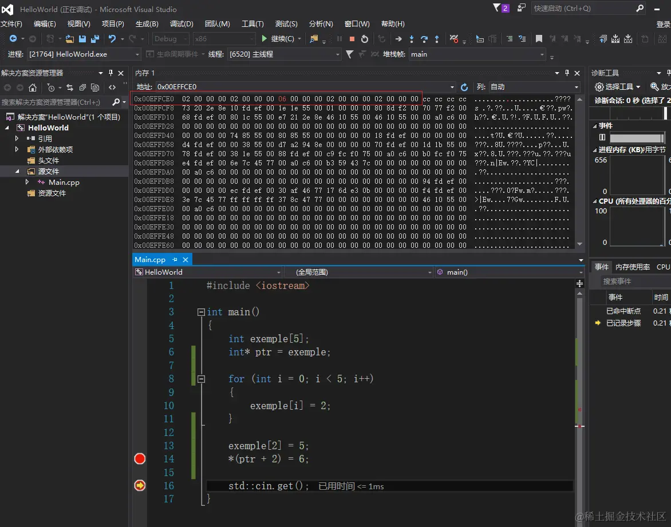Collapse the main() function code block
Viewport: 671px width, 527px height.
[201, 312]
